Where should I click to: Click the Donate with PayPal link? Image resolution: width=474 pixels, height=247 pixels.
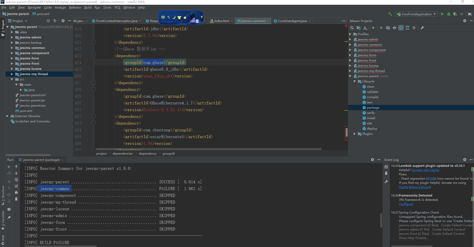point(425,170)
